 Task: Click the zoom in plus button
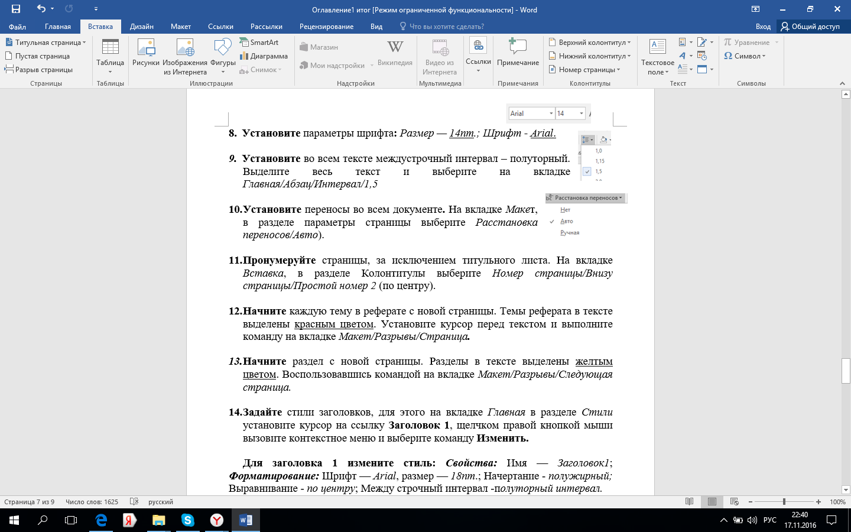tap(818, 502)
